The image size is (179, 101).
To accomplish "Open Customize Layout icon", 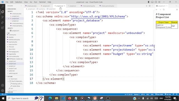I will [x=159, y=2].
